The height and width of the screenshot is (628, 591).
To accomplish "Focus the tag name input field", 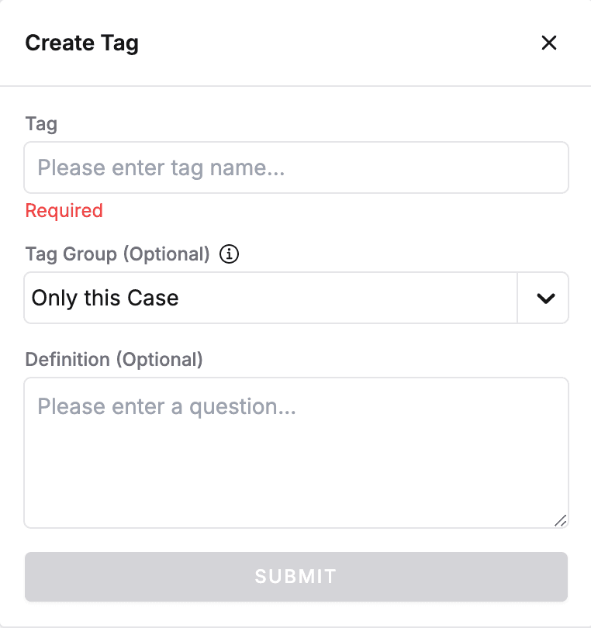I will (x=295, y=167).
